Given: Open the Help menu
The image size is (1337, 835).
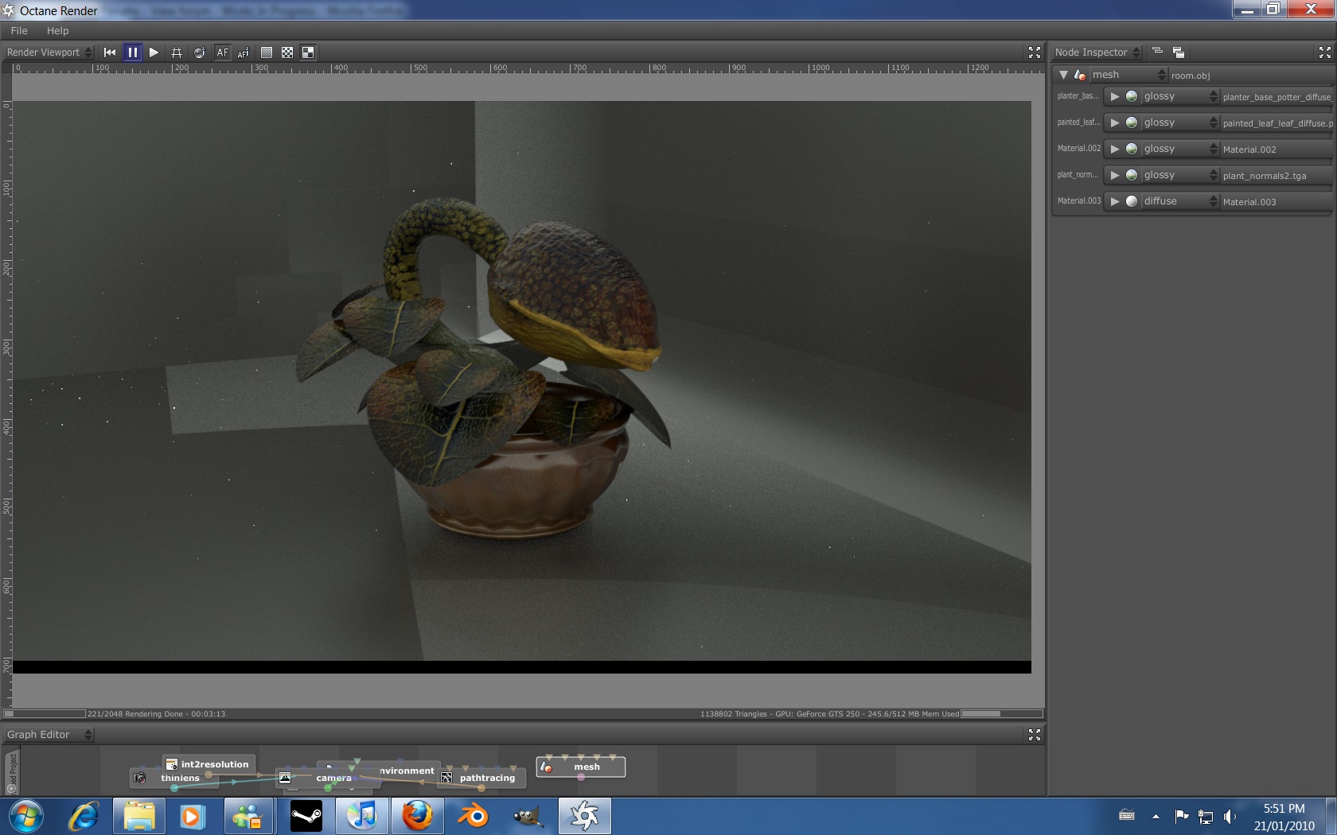Looking at the screenshot, I should coord(57,31).
